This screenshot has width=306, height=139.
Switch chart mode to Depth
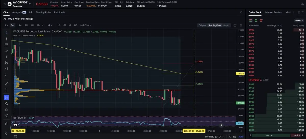(226, 25)
